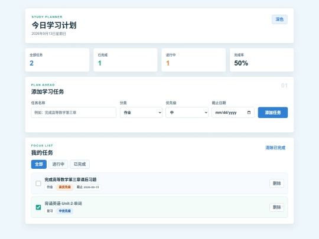Click the date line 2026年9月13日星期日

point(48,34)
